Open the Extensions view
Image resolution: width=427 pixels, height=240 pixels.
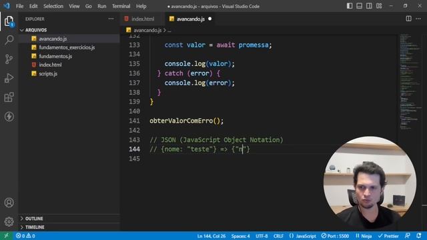tap(9, 97)
